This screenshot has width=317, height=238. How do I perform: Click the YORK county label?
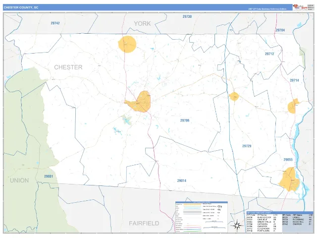pos(142,23)
